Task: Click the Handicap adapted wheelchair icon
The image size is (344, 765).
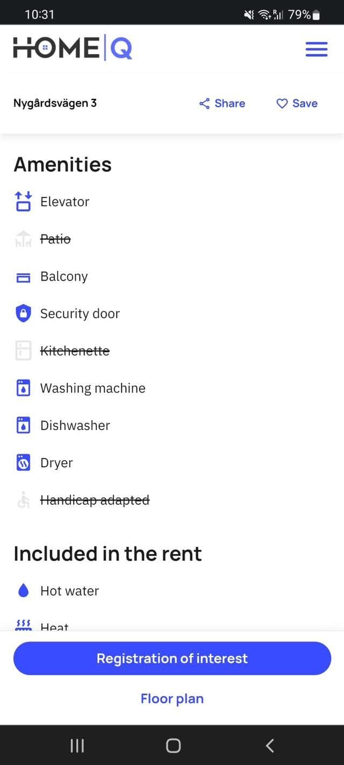Action: click(x=23, y=500)
